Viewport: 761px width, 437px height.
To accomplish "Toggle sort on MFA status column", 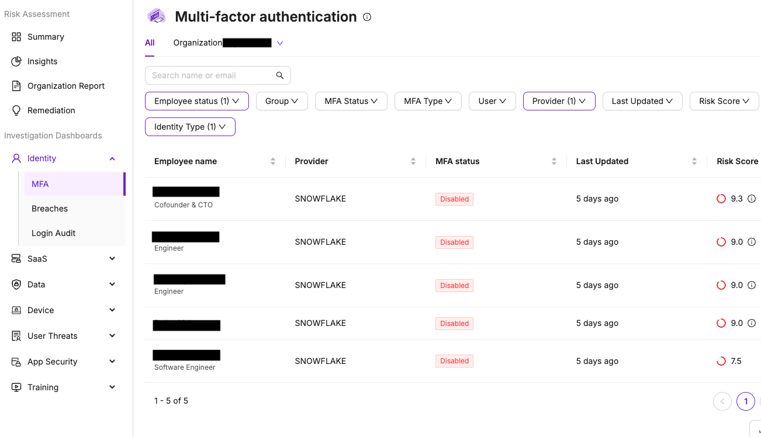I will click(554, 161).
